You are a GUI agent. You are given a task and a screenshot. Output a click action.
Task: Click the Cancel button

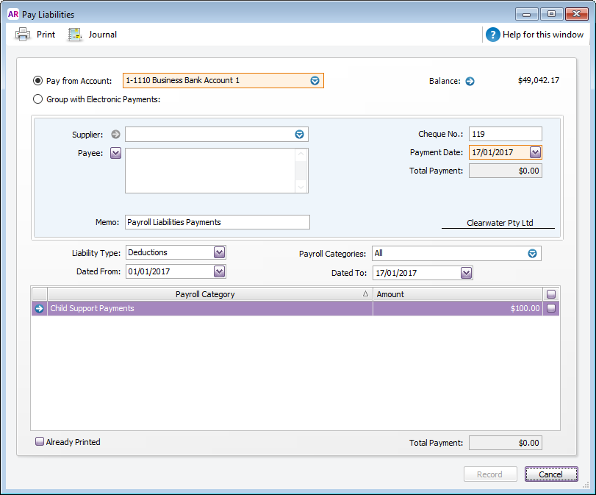pos(551,474)
